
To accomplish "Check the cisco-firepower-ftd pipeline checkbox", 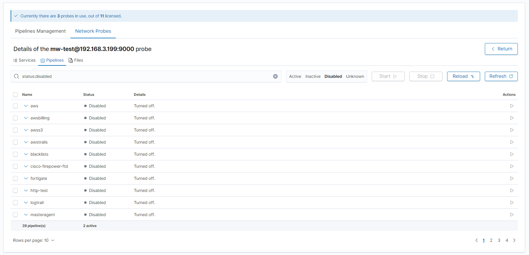I will 15,166.
